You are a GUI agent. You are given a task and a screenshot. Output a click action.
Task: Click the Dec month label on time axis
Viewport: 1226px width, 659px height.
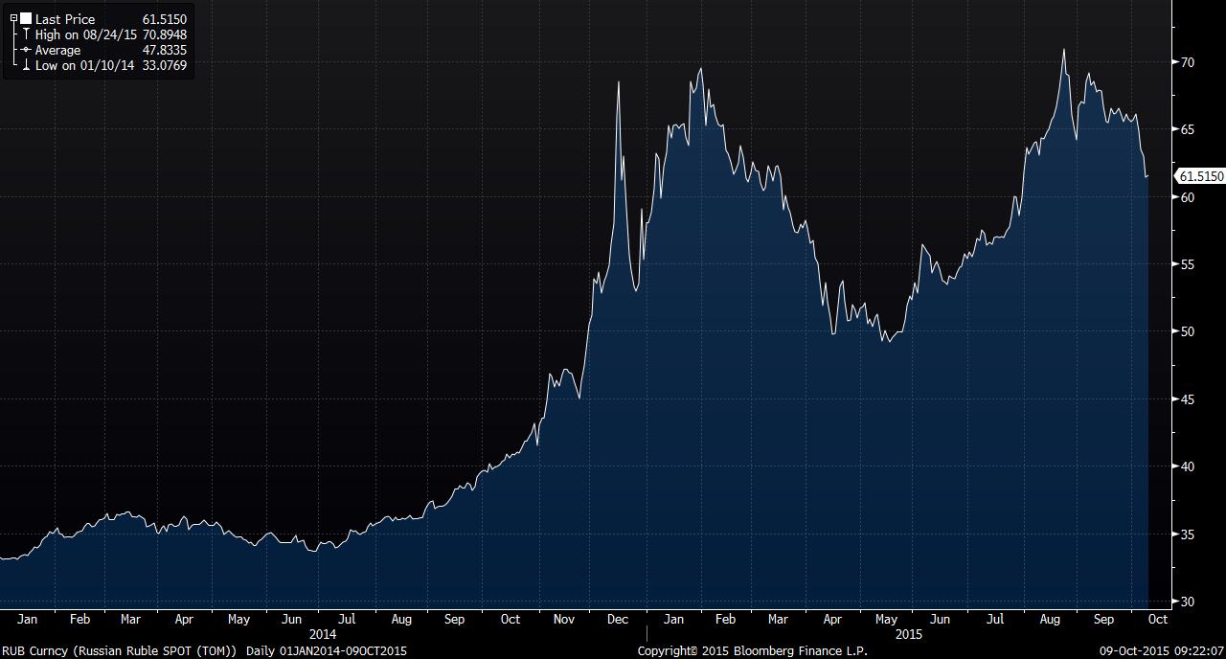618,620
